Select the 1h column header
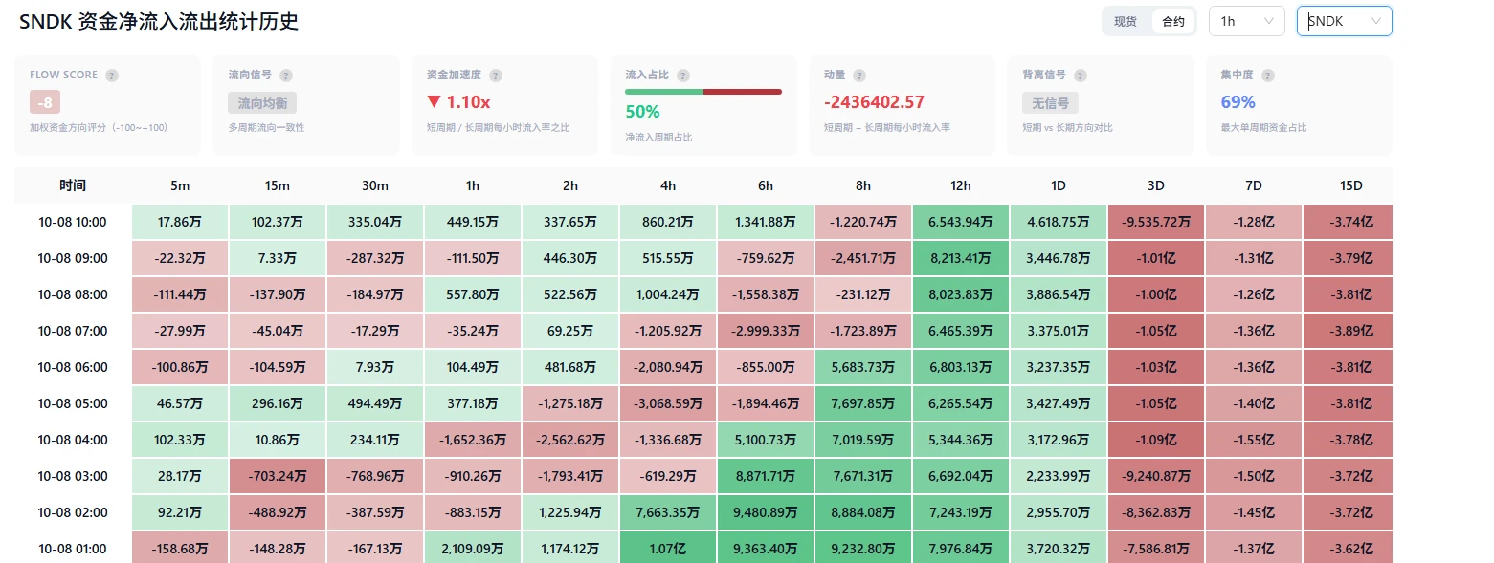This screenshot has width=1494, height=563. coord(473,185)
